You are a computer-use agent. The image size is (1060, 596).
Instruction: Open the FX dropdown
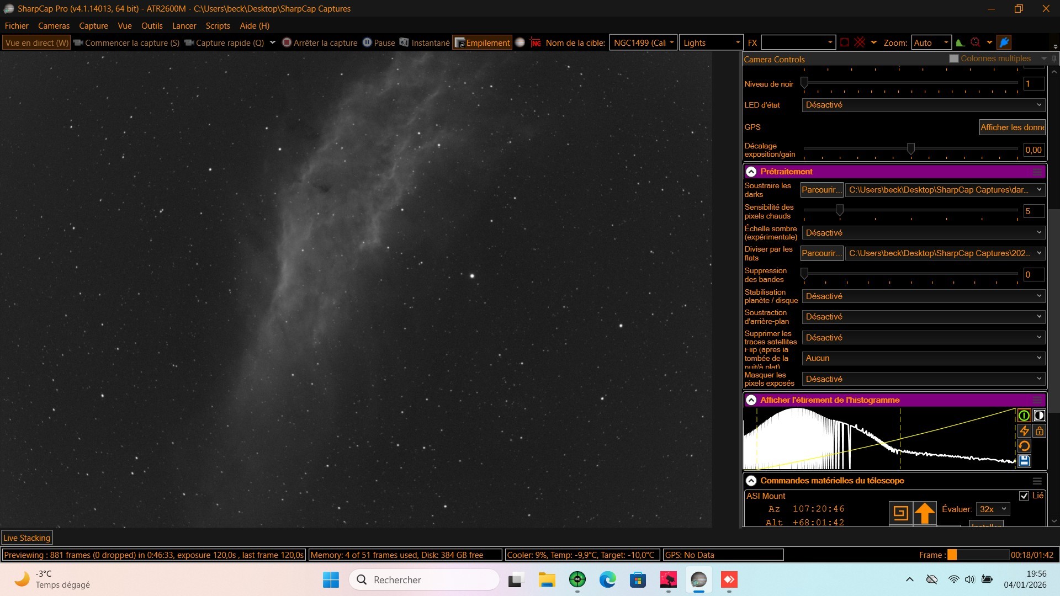coord(798,42)
